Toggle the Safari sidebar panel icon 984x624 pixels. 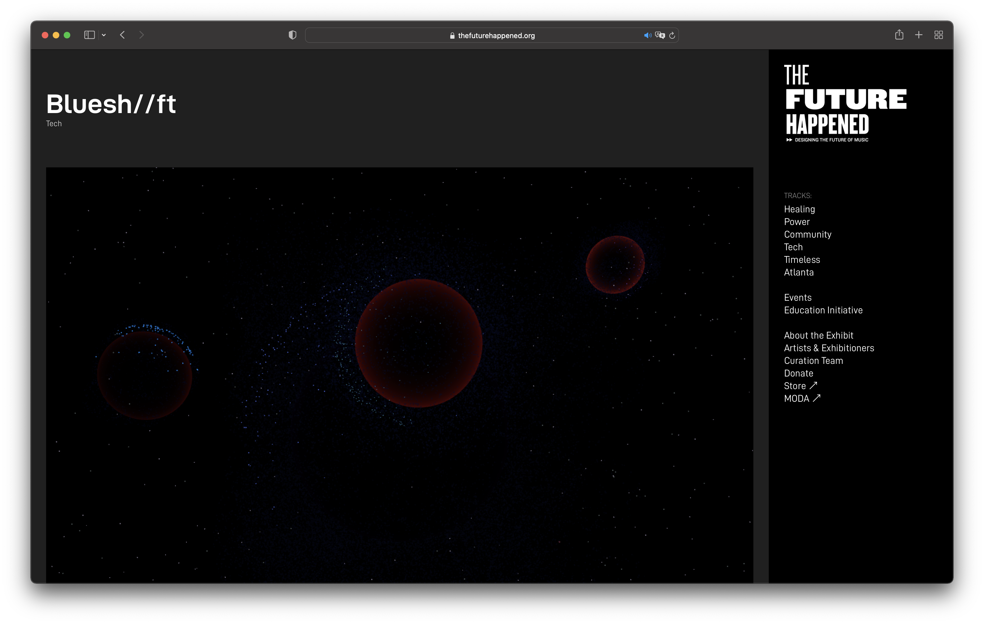[x=90, y=35]
